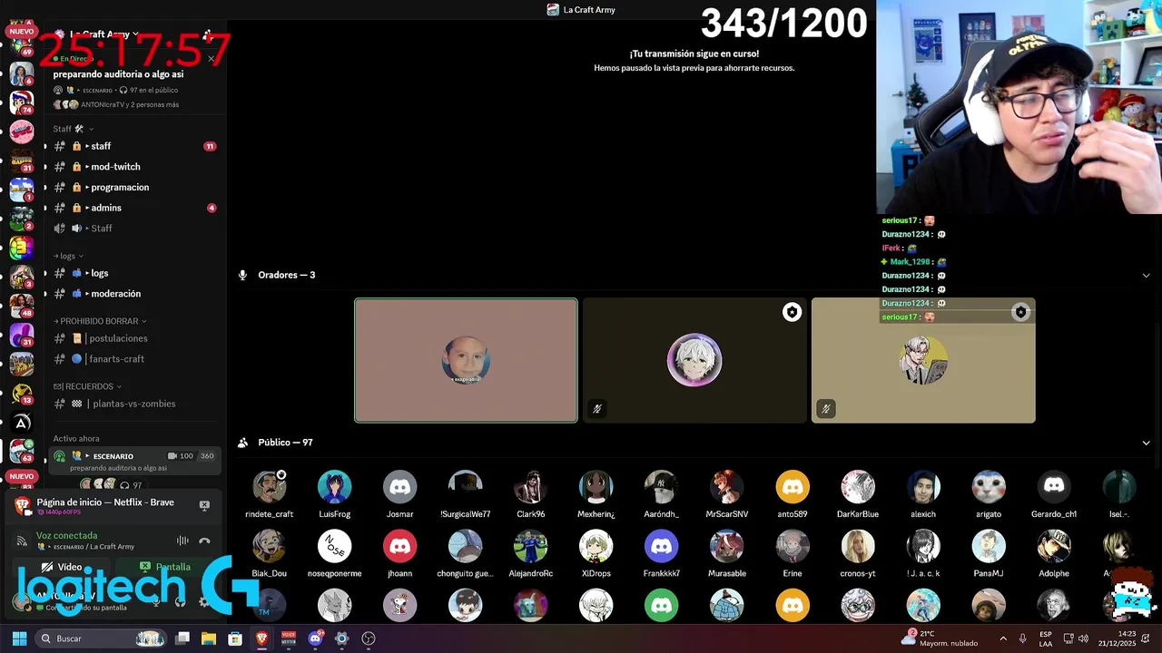Open the mod-twitch channel
The image size is (1162, 653).
click(x=134, y=167)
